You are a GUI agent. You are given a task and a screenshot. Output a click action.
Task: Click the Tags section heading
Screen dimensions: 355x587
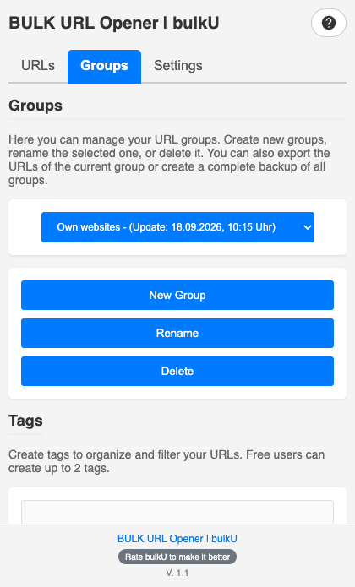pyautogui.click(x=25, y=421)
